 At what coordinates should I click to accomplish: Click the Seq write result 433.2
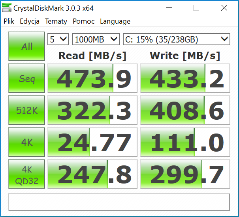(185, 78)
